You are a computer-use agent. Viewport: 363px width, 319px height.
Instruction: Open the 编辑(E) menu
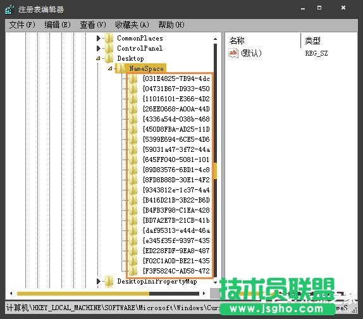click(x=58, y=25)
